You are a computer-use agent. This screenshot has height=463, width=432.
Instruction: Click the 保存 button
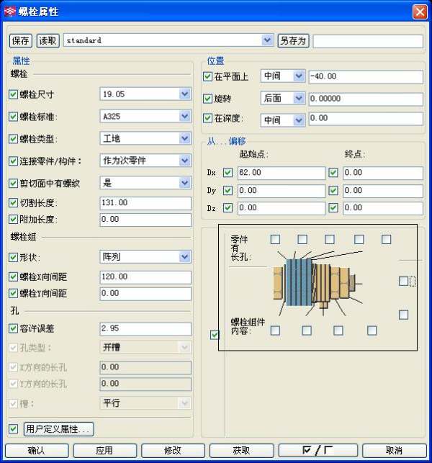coord(21,41)
